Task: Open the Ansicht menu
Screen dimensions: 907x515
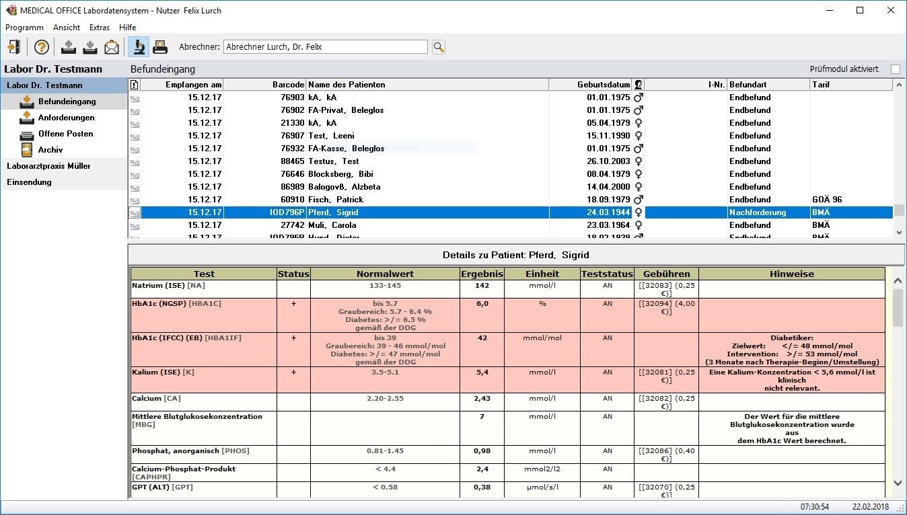Action: coord(66,28)
